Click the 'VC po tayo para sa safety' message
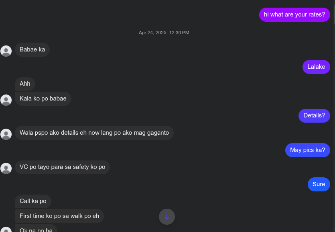The width and height of the screenshot is (335, 232). click(x=62, y=167)
